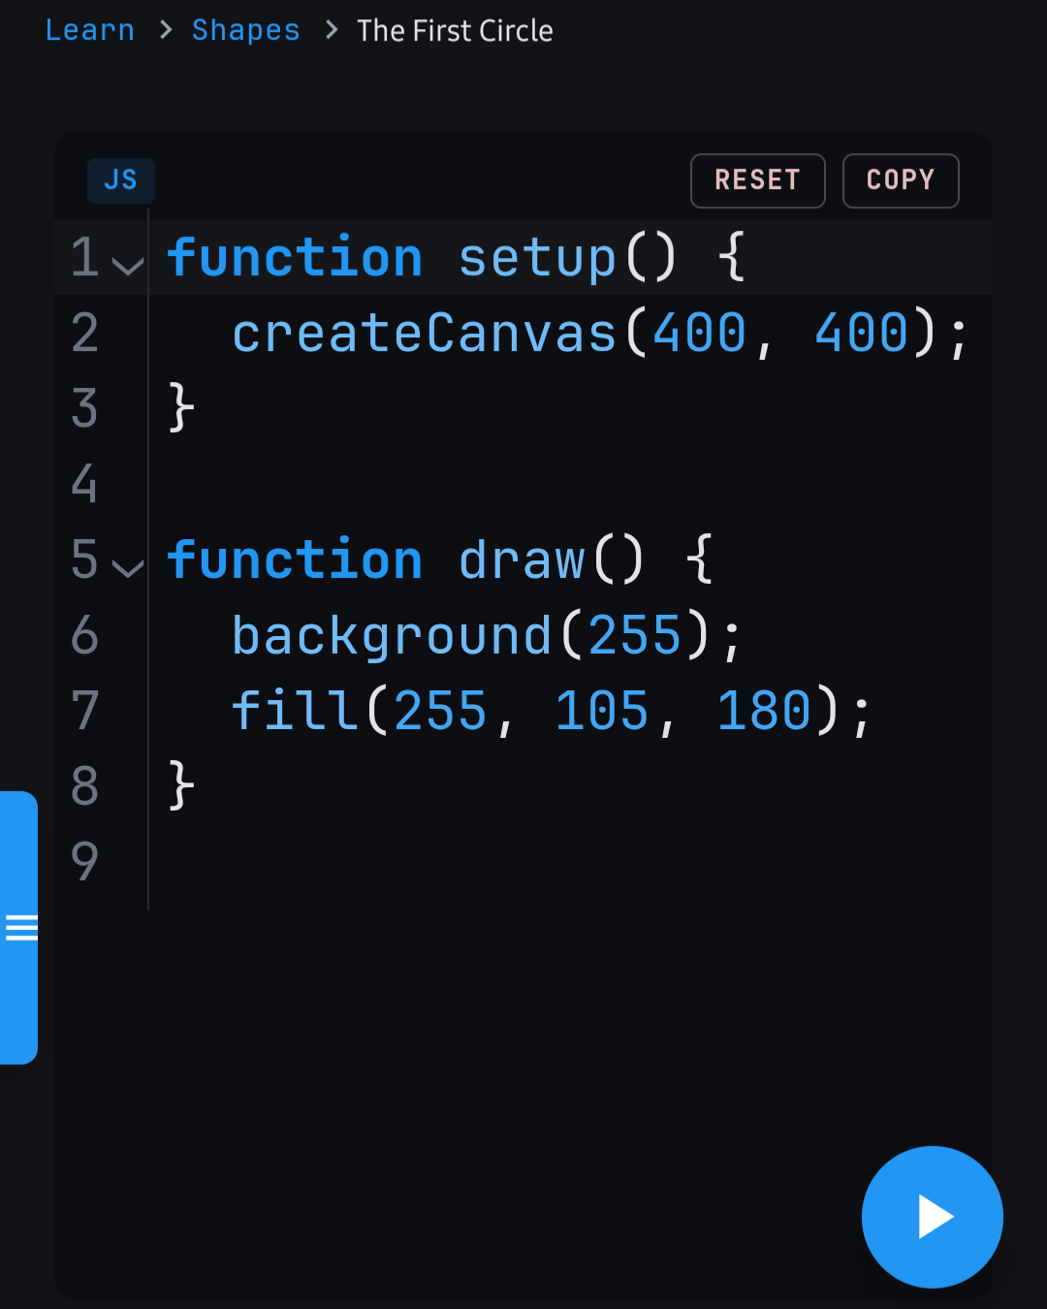This screenshot has width=1047, height=1309.
Task: Click the background(255) statement
Action: (487, 636)
